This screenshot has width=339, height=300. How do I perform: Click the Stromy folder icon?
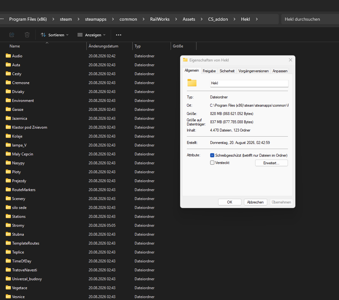click(x=8, y=225)
